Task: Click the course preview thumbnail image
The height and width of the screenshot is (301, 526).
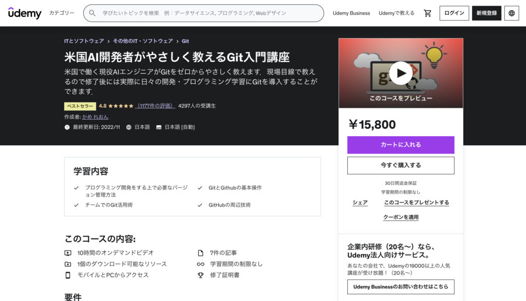Action: point(401,73)
